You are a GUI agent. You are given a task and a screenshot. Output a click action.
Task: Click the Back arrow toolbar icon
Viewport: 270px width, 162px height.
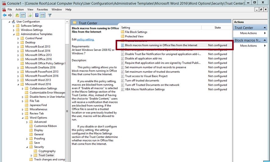click(5, 15)
